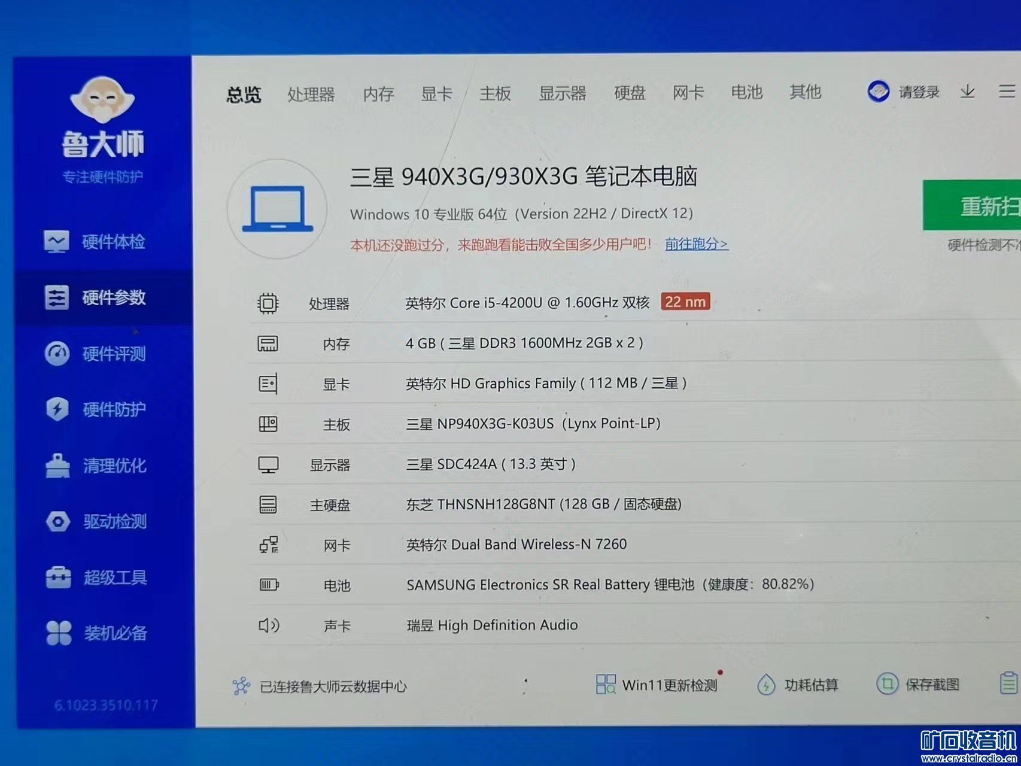The image size is (1021, 766).
Task: Click the i5-4200U processor text
Action: click(527, 303)
